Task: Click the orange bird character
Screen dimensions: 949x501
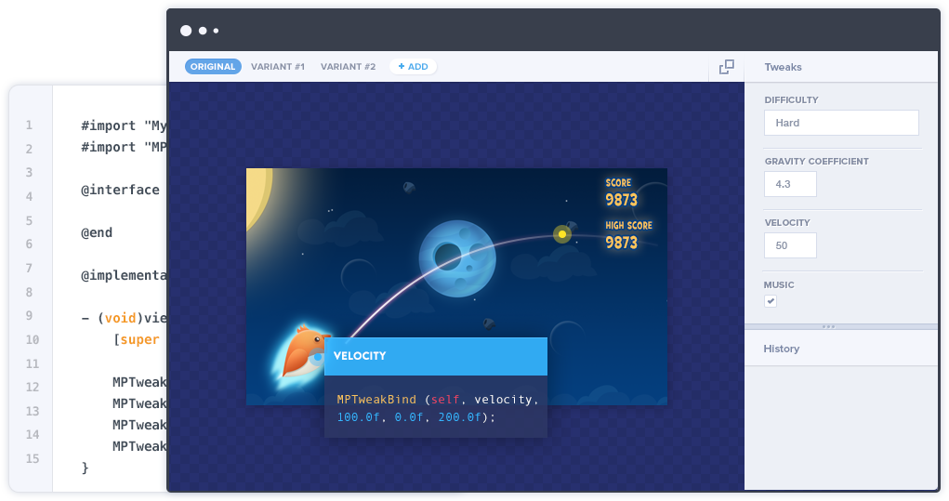Action: tap(306, 353)
